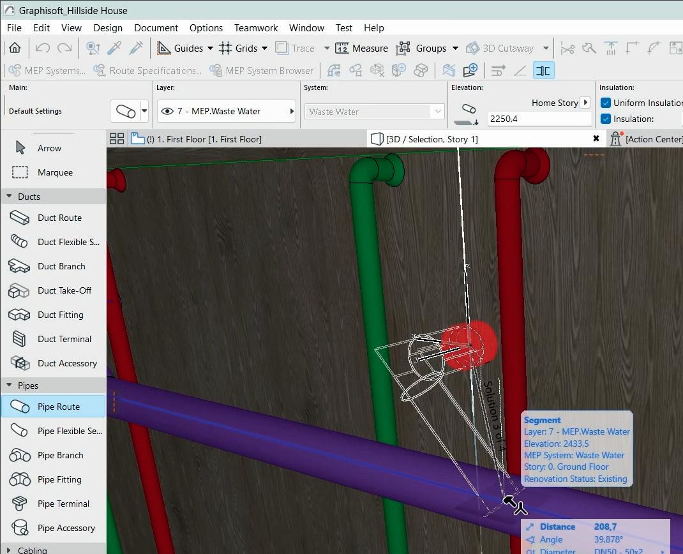Open the Guides dropdown arrow
The height and width of the screenshot is (554, 683).
(210, 49)
